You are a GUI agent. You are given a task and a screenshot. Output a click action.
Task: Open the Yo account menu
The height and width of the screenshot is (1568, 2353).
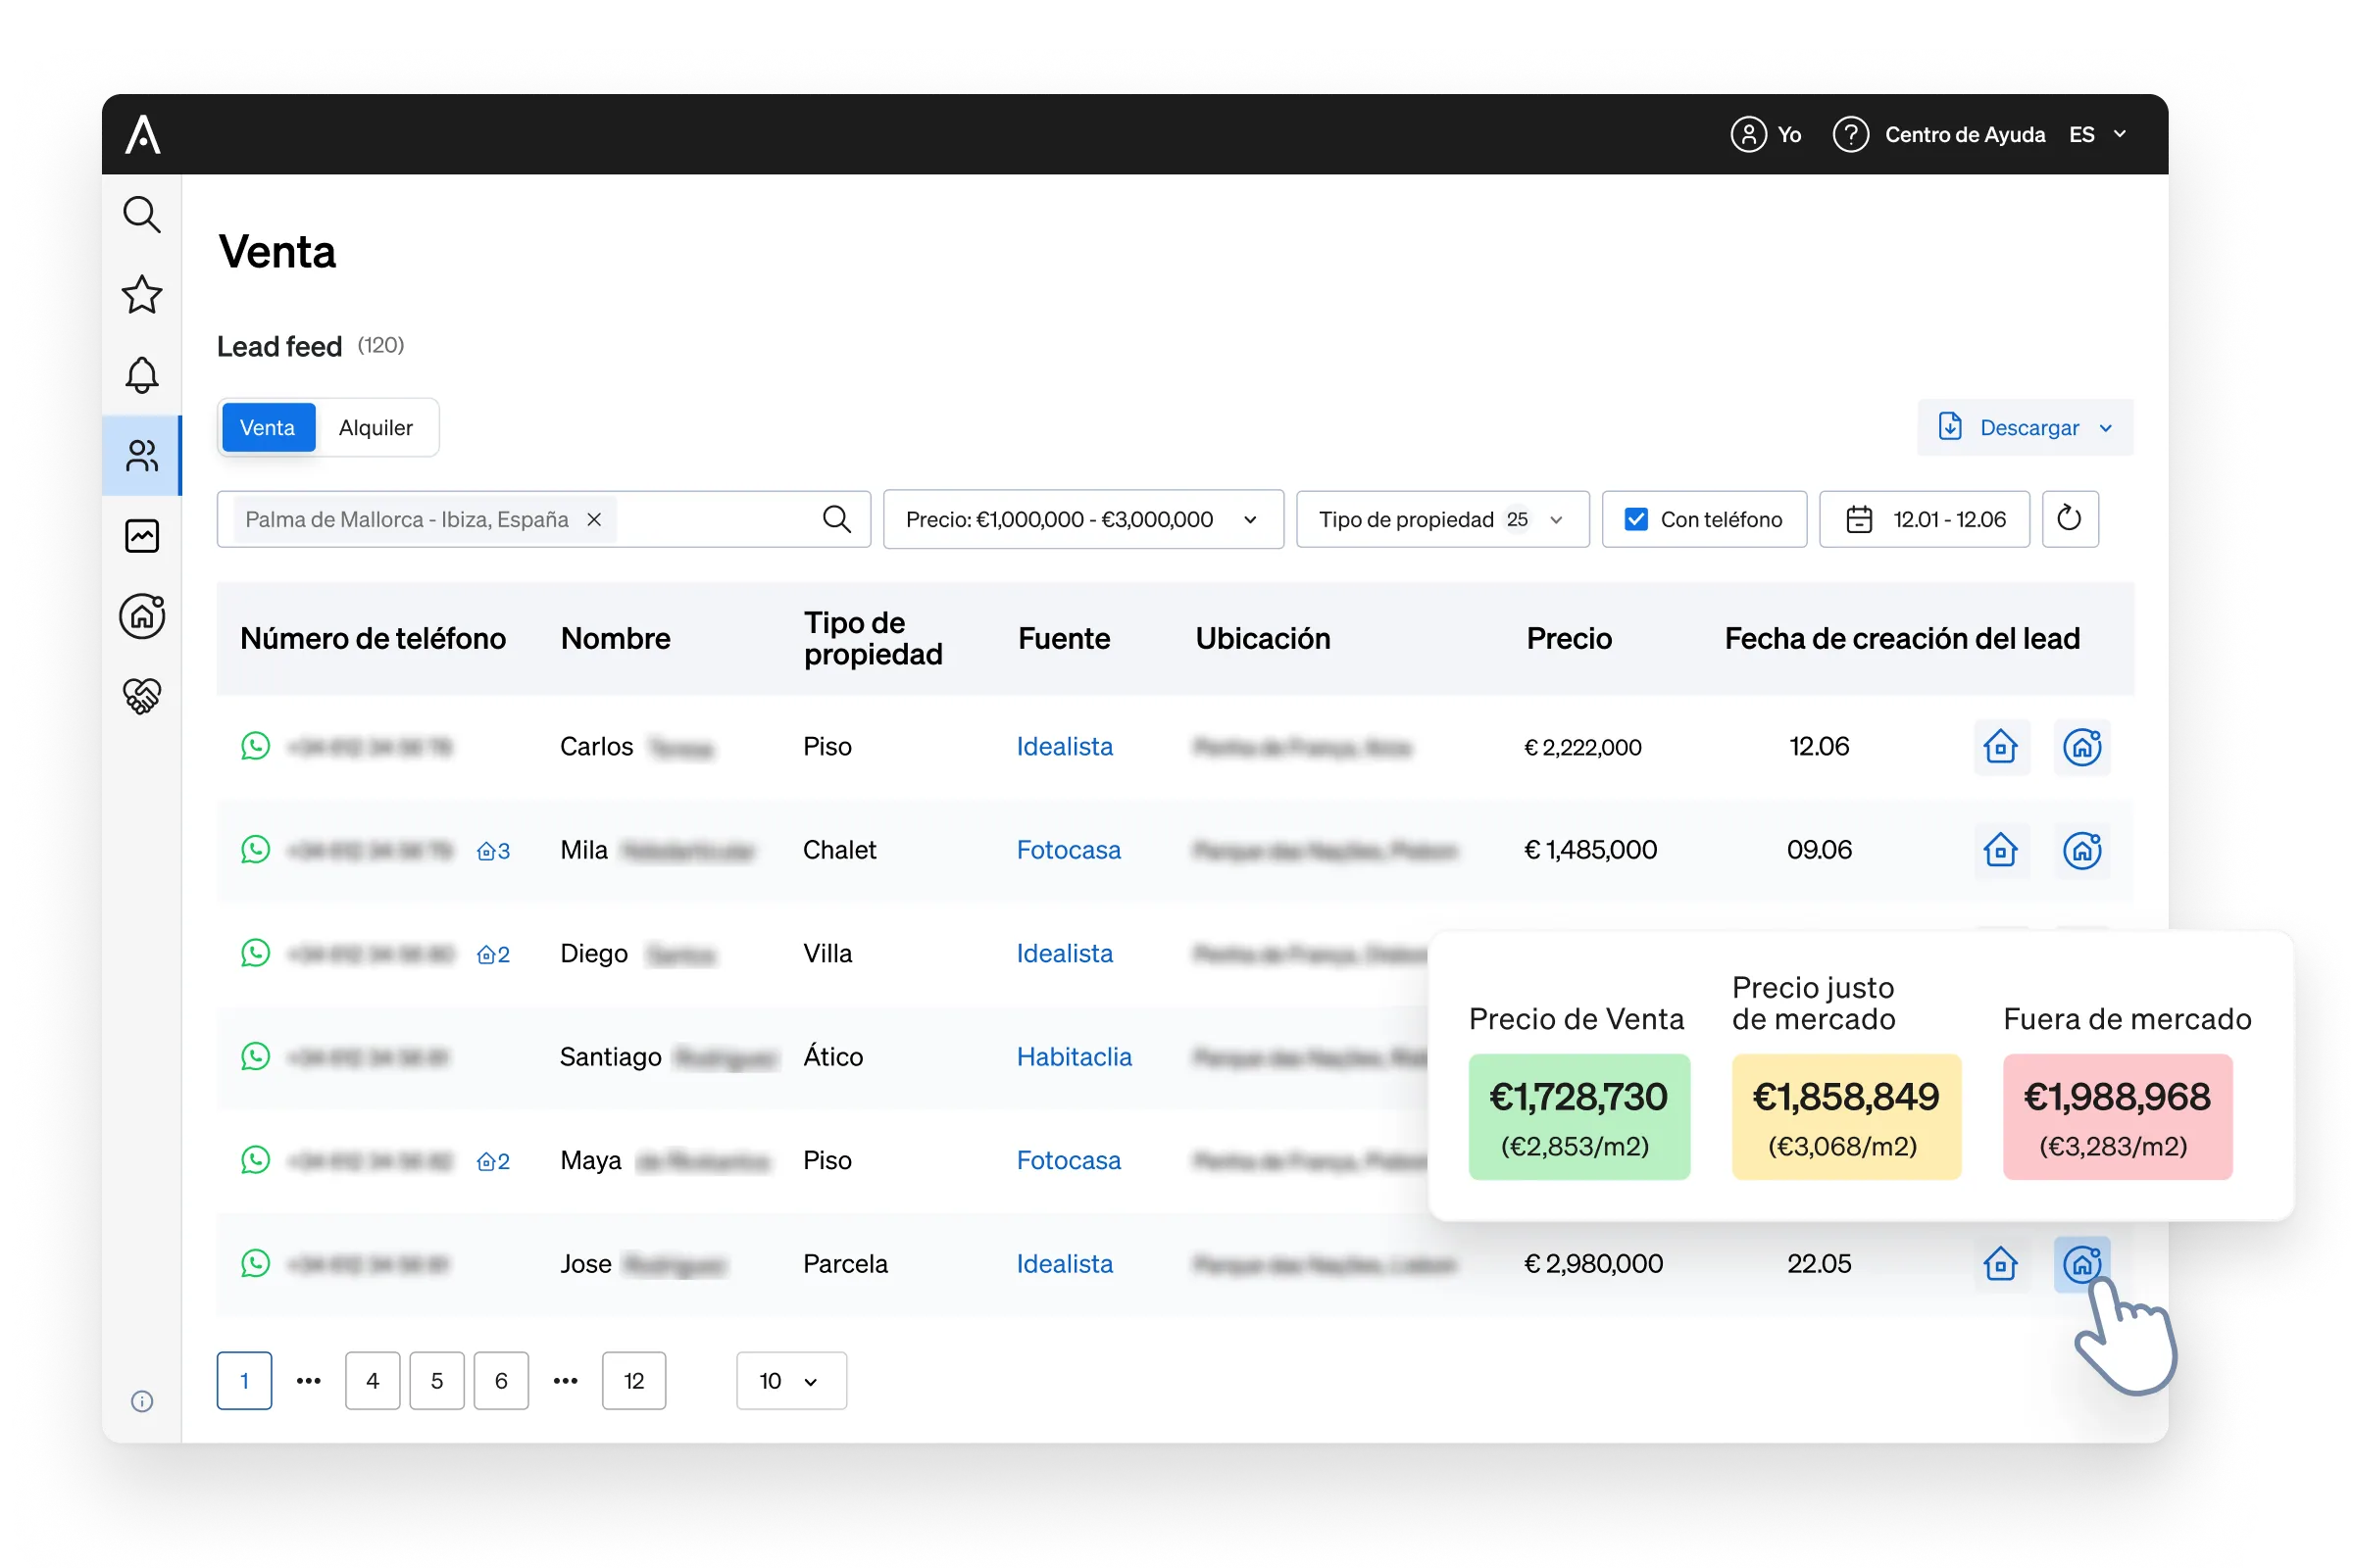1766,134
